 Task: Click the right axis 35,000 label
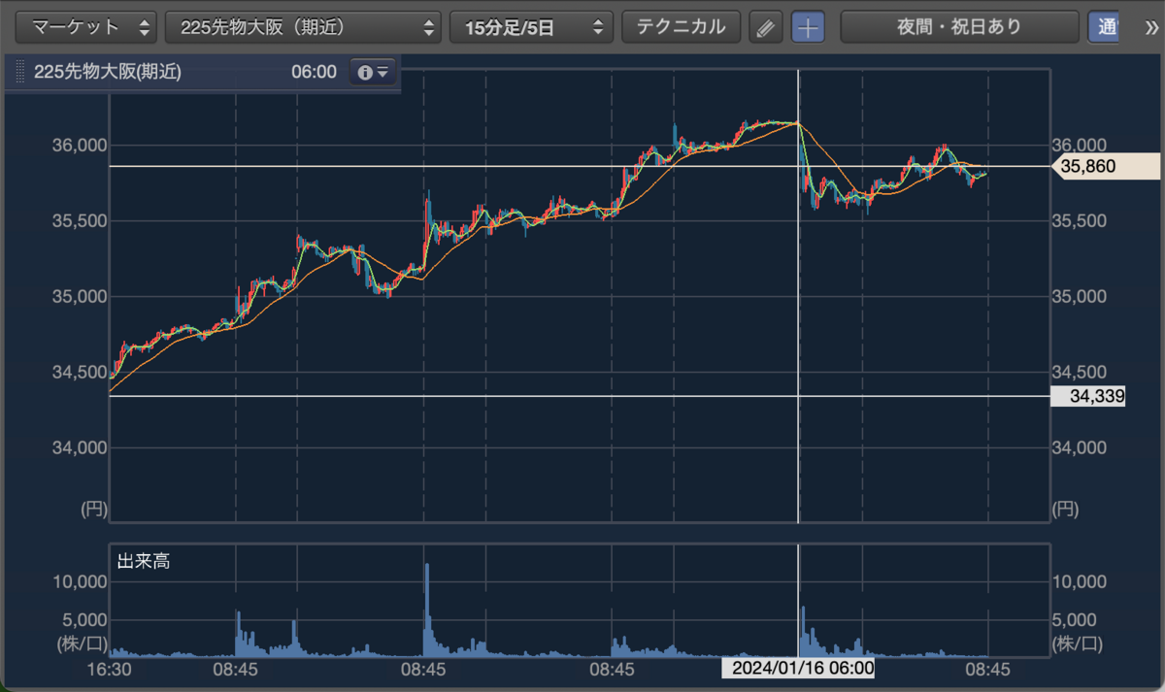[1080, 296]
